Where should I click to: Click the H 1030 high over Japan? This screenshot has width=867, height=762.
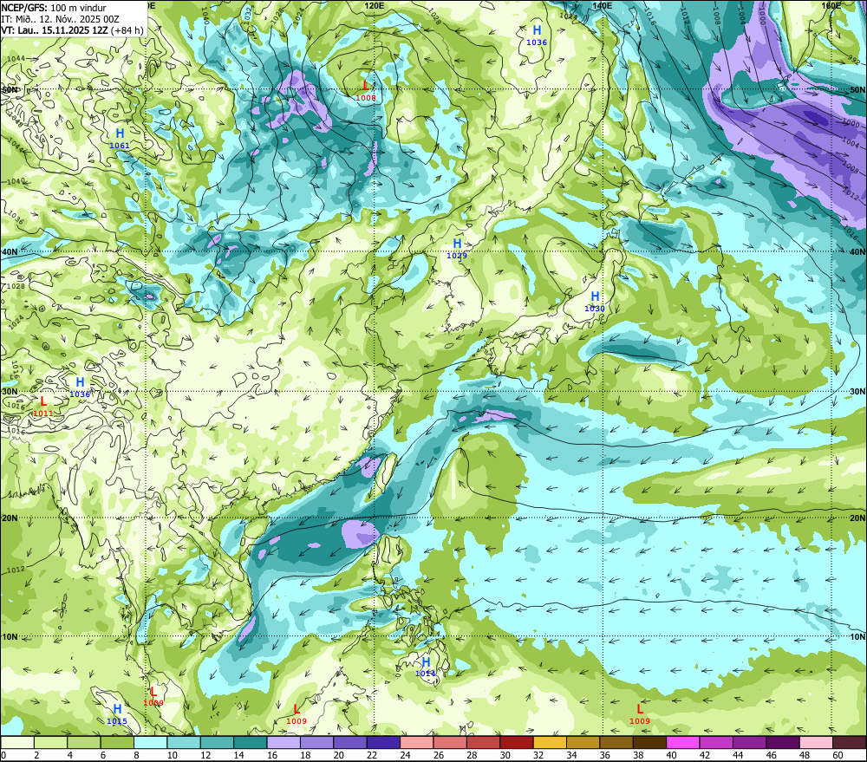click(x=595, y=302)
